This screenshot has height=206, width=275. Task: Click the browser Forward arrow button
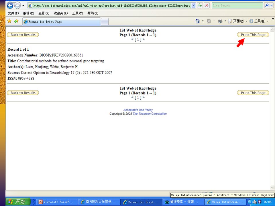tap(17, 5)
